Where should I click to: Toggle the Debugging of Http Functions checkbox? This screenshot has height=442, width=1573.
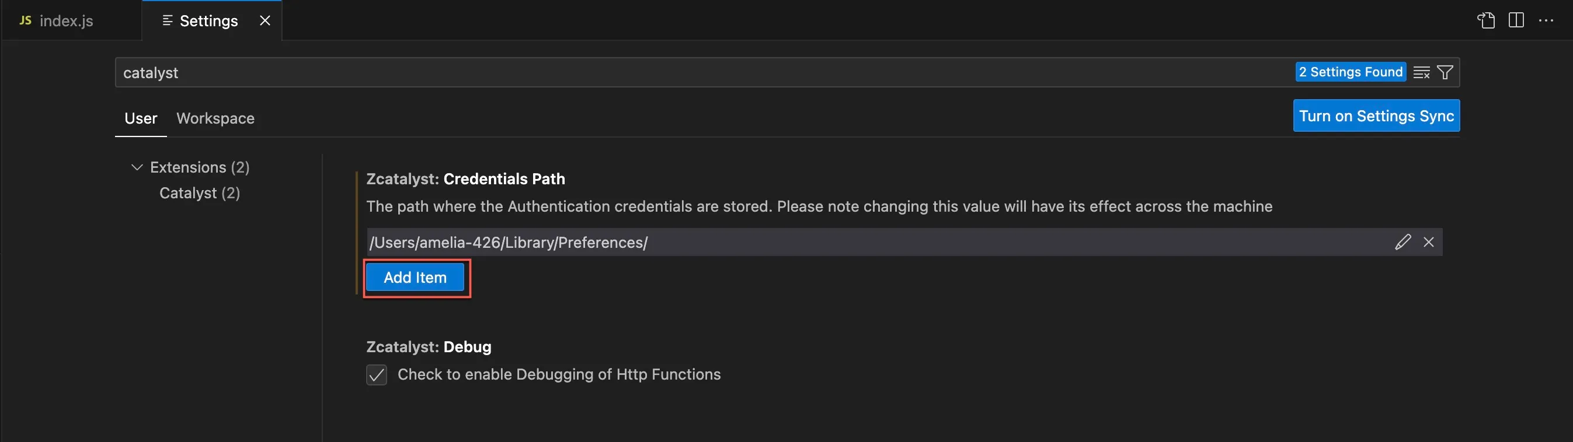pyautogui.click(x=376, y=374)
